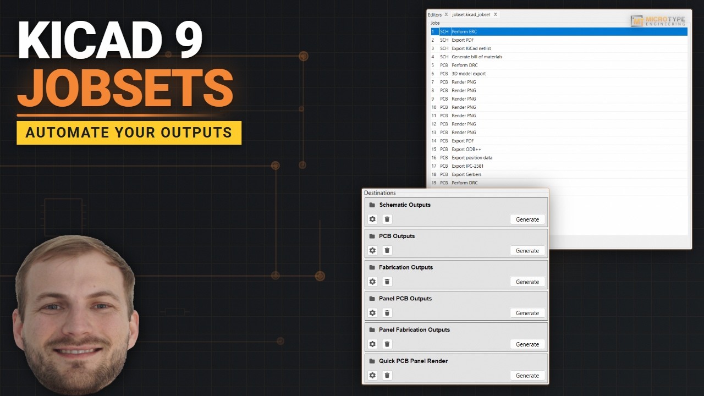Select job 6 3D model export
The width and height of the screenshot is (704, 396).
(559, 74)
